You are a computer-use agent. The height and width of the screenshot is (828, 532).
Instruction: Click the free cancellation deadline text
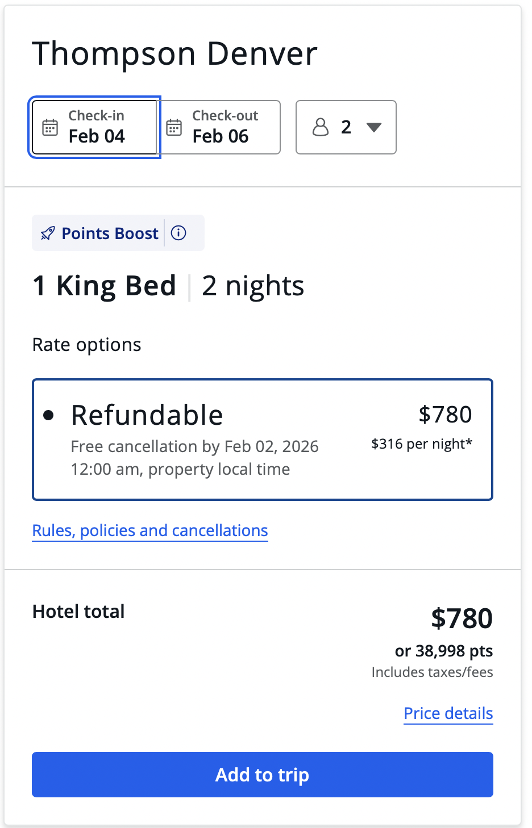pyautogui.click(x=194, y=458)
